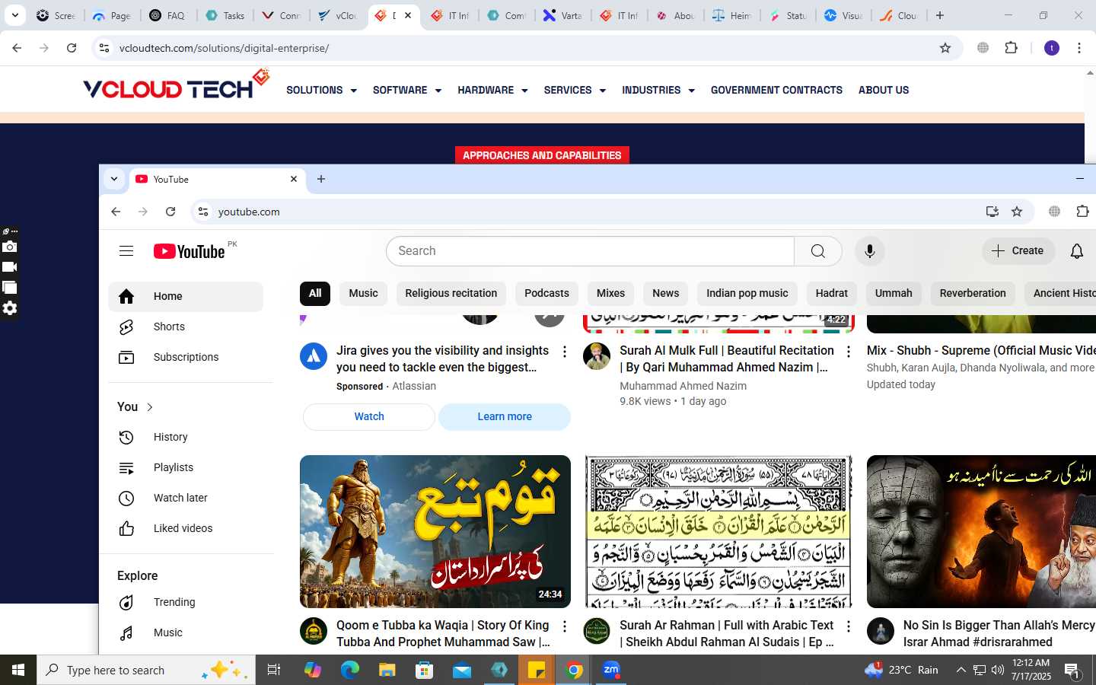This screenshot has width=1096, height=685.
Task: Open Mix Shubh Supreme title link
Action: tap(980, 351)
